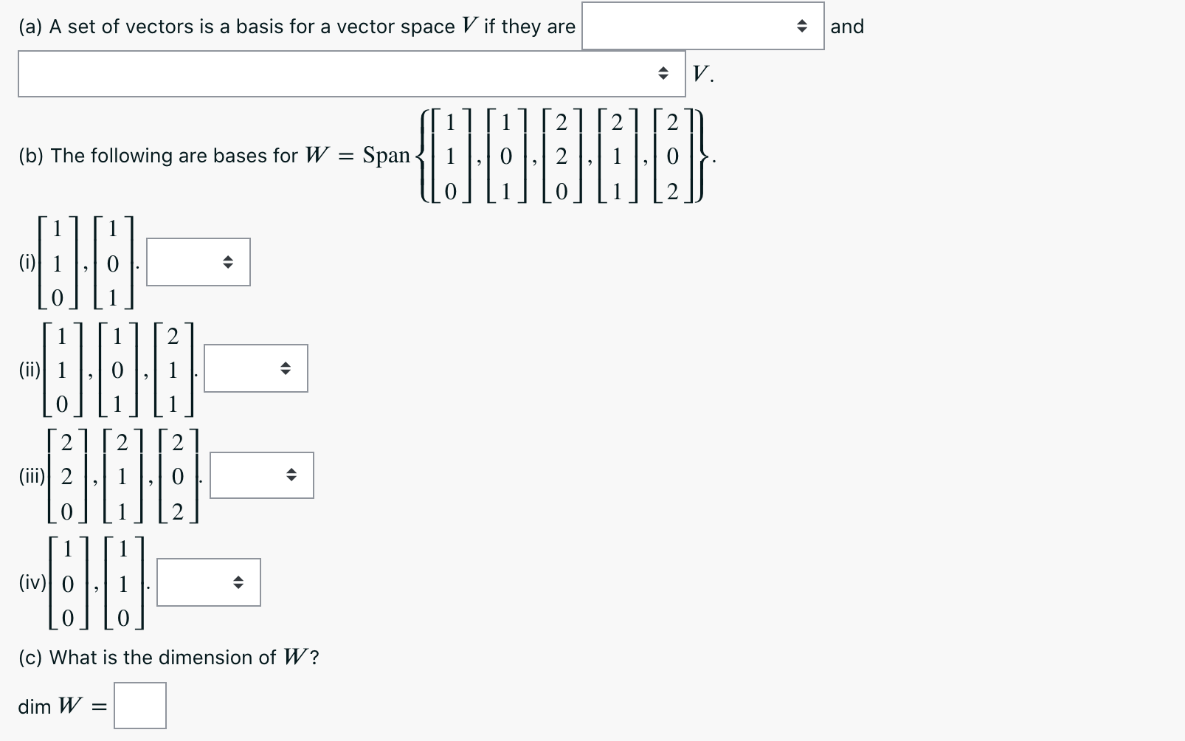Image resolution: width=1185 pixels, height=741 pixels.
Task: Click the choice box after vectors in (iv)
Action: point(209,582)
